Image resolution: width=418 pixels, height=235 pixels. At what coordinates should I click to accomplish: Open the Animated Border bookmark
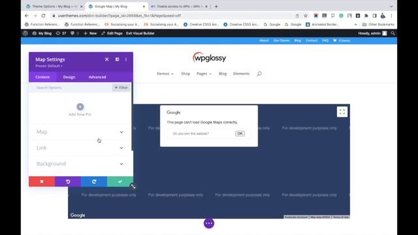(322, 25)
